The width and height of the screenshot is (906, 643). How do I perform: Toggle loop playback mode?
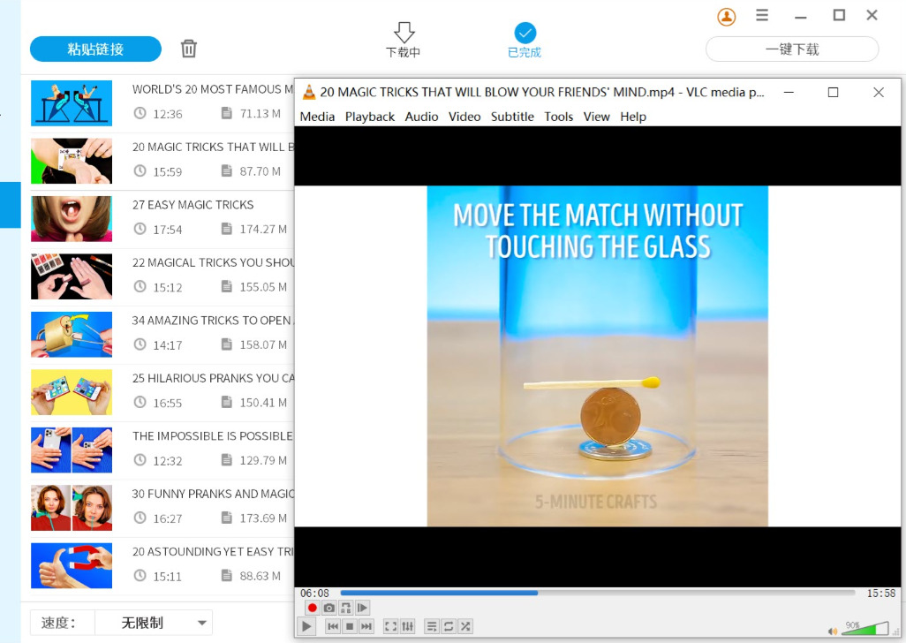click(x=449, y=626)
